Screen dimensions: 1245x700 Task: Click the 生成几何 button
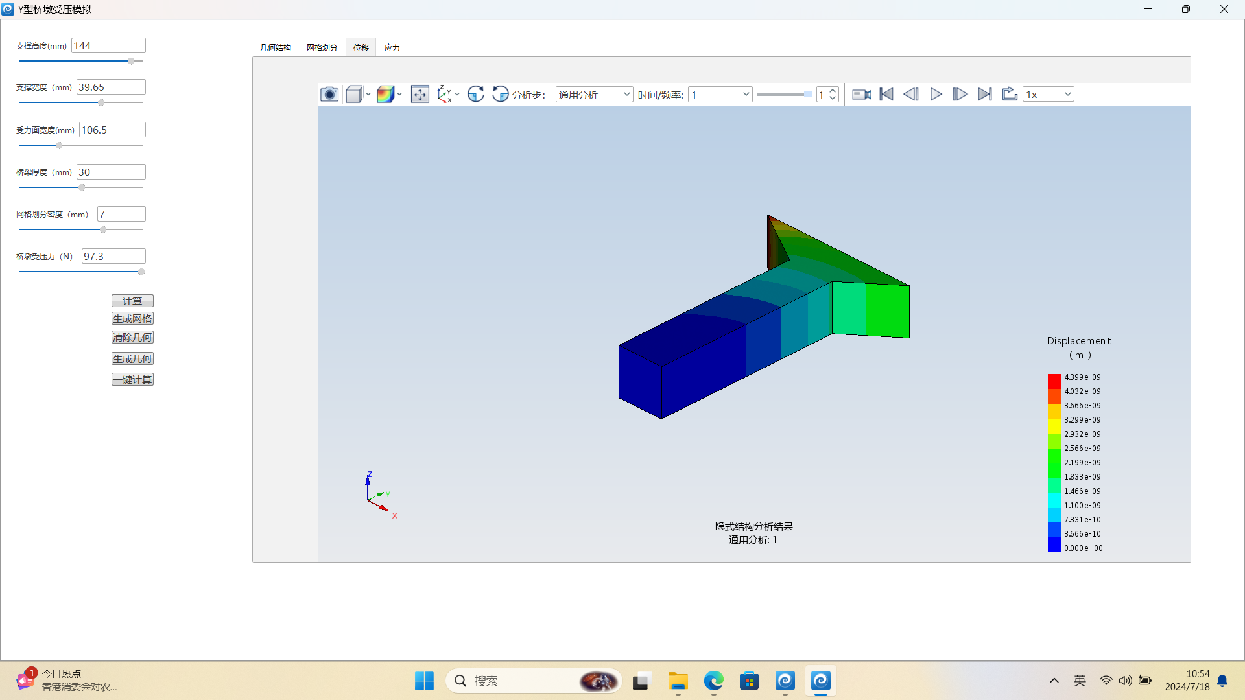tap(132, 359)
